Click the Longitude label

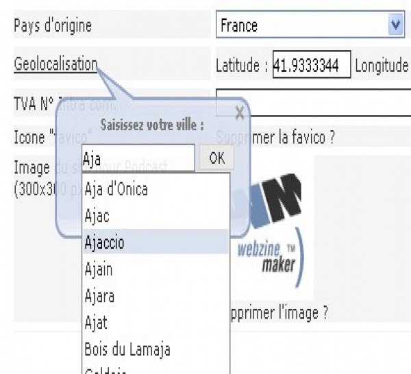(x=381, y=65)
